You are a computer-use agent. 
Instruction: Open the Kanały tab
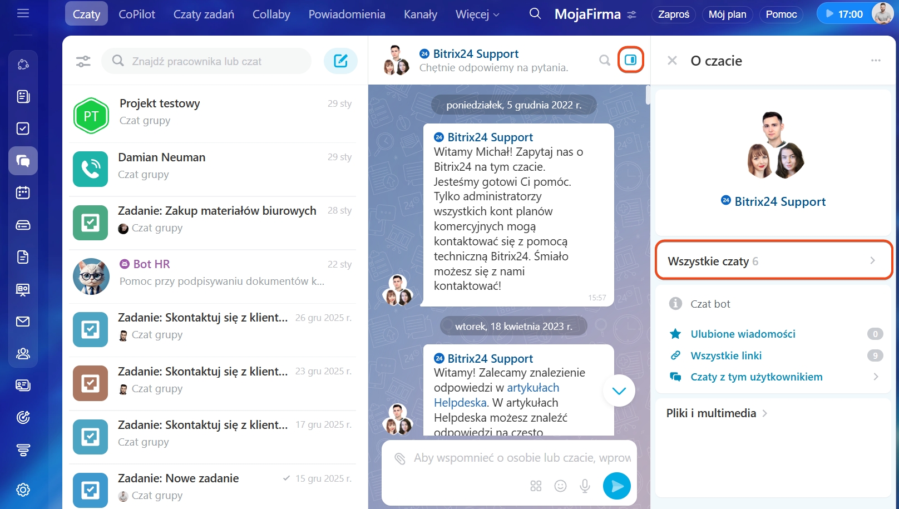(420, 14)
